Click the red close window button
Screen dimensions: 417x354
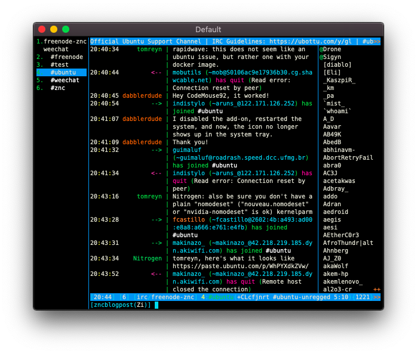pyautogui.click(x=42, y=29)
